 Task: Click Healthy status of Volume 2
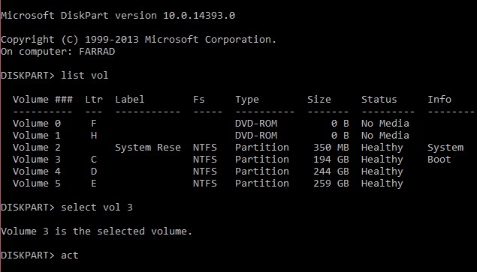tap(382, 148)
